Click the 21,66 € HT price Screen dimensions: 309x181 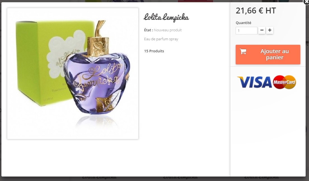tap(256, 11)
